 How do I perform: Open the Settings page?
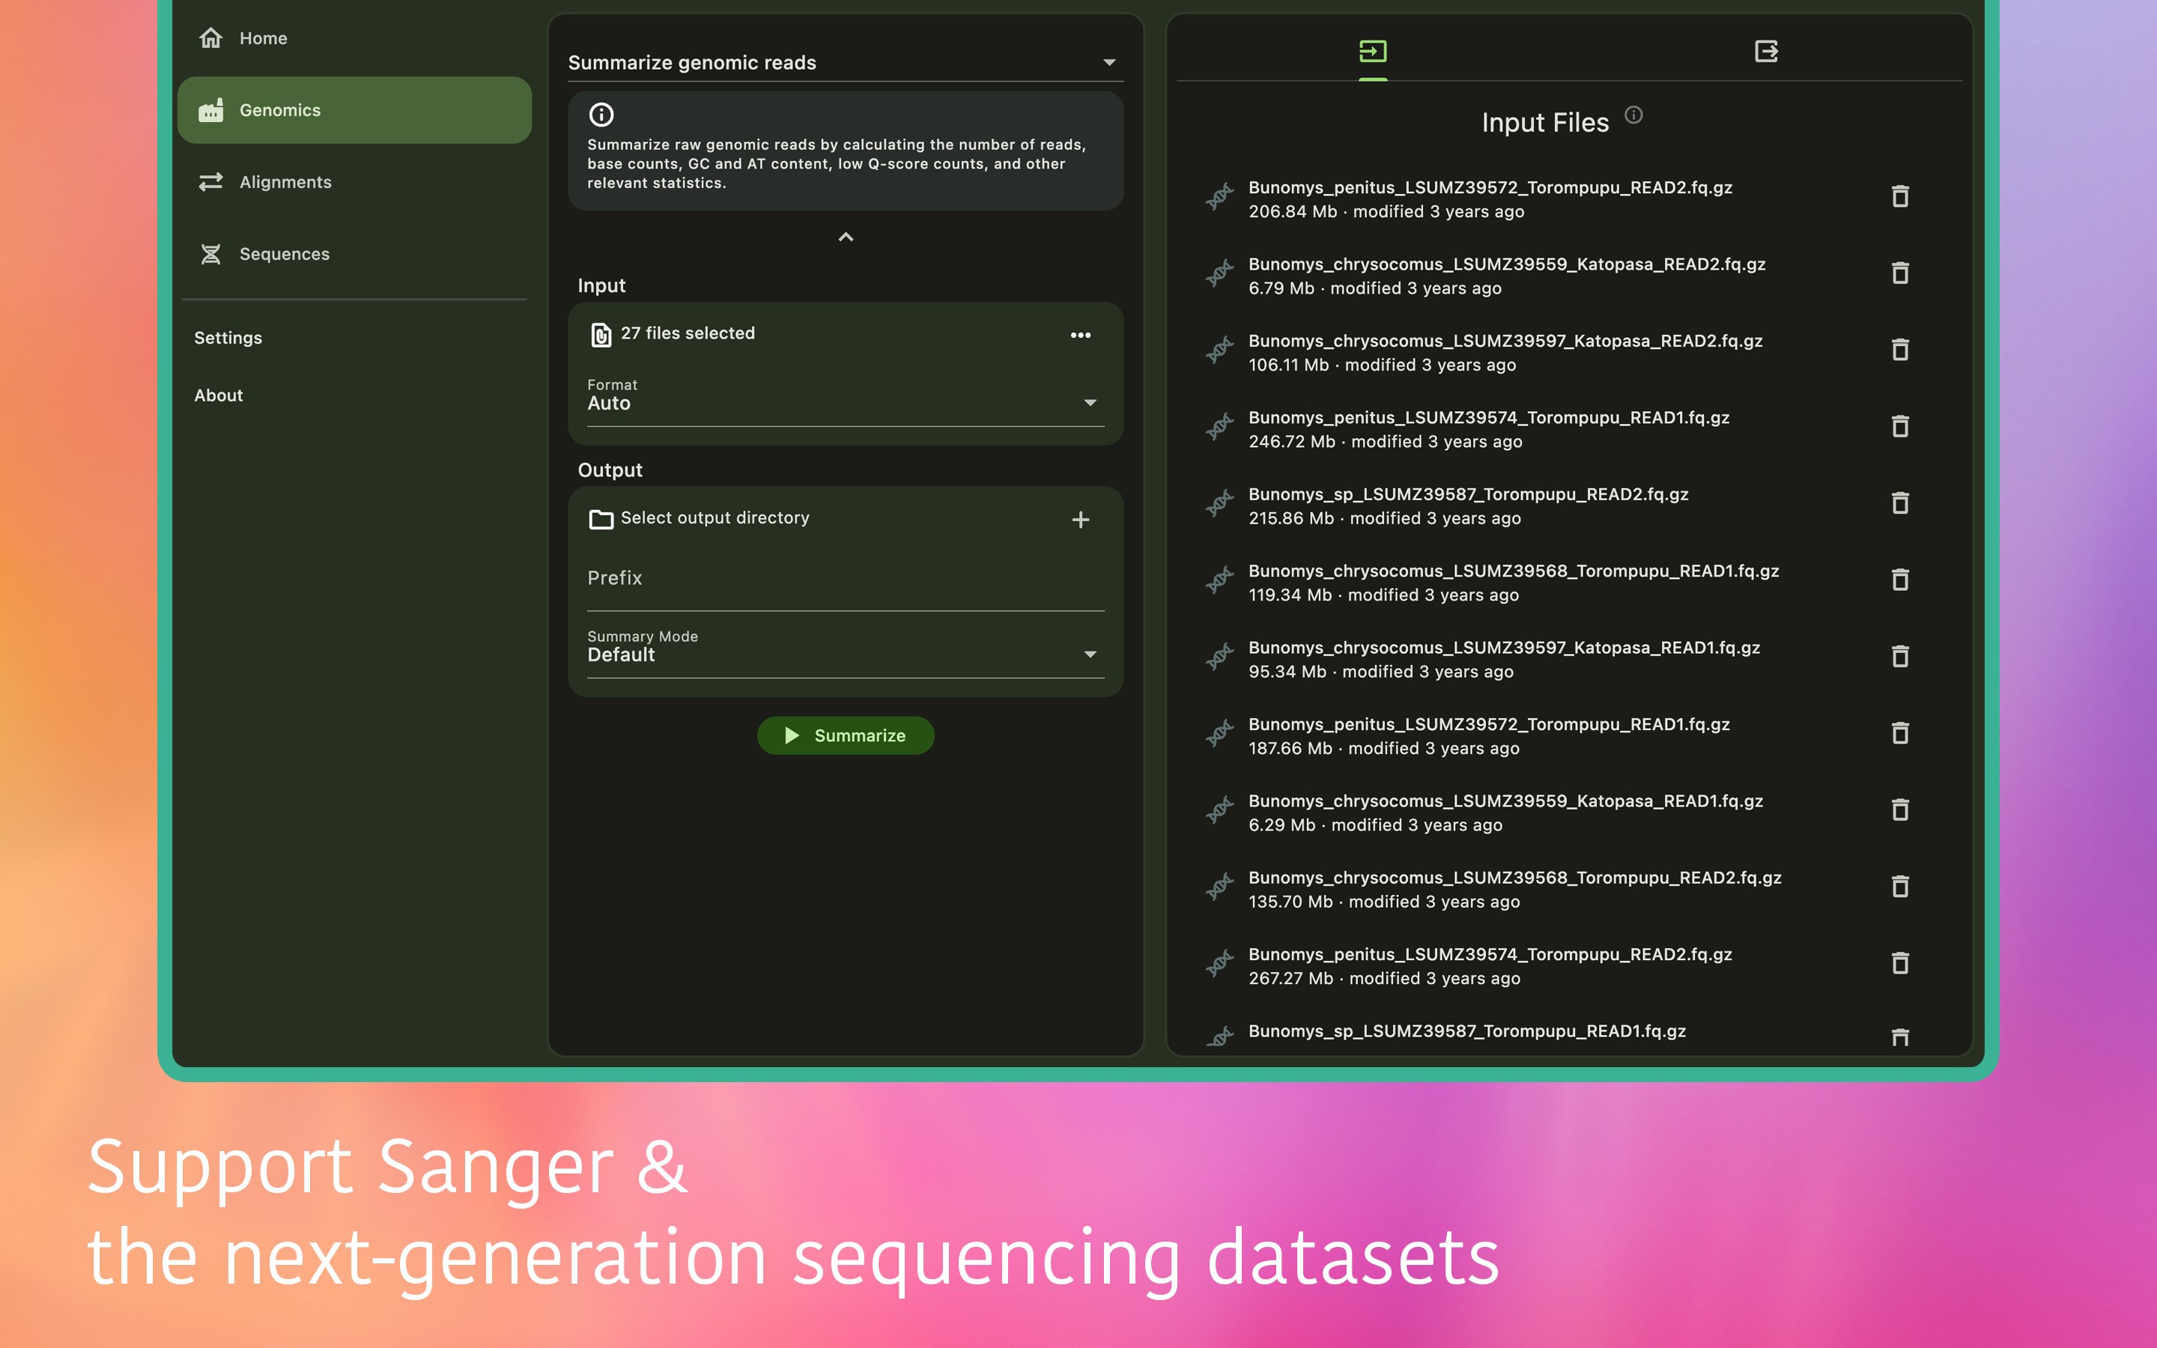[228, 338]
